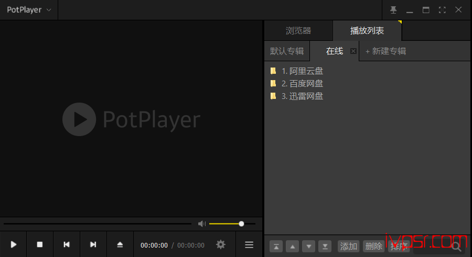This screenshot has height=257, width=472.
Task: Click the PotPlayer logo in video area
Action: point(131,119)
